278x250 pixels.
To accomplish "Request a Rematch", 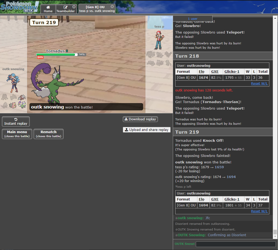I will pyautogui.click(x=49, y=134).
